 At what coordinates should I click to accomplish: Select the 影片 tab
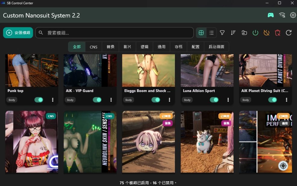tap(127, 47)
